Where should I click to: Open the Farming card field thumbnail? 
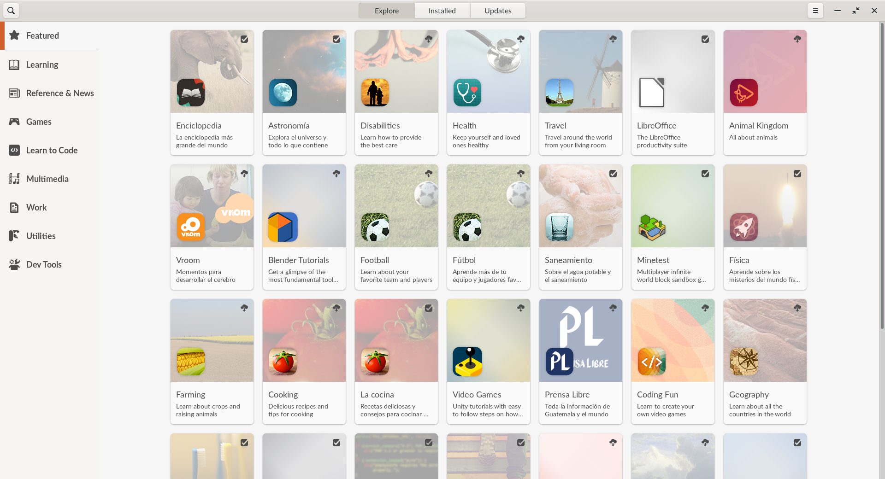[212, 340]
